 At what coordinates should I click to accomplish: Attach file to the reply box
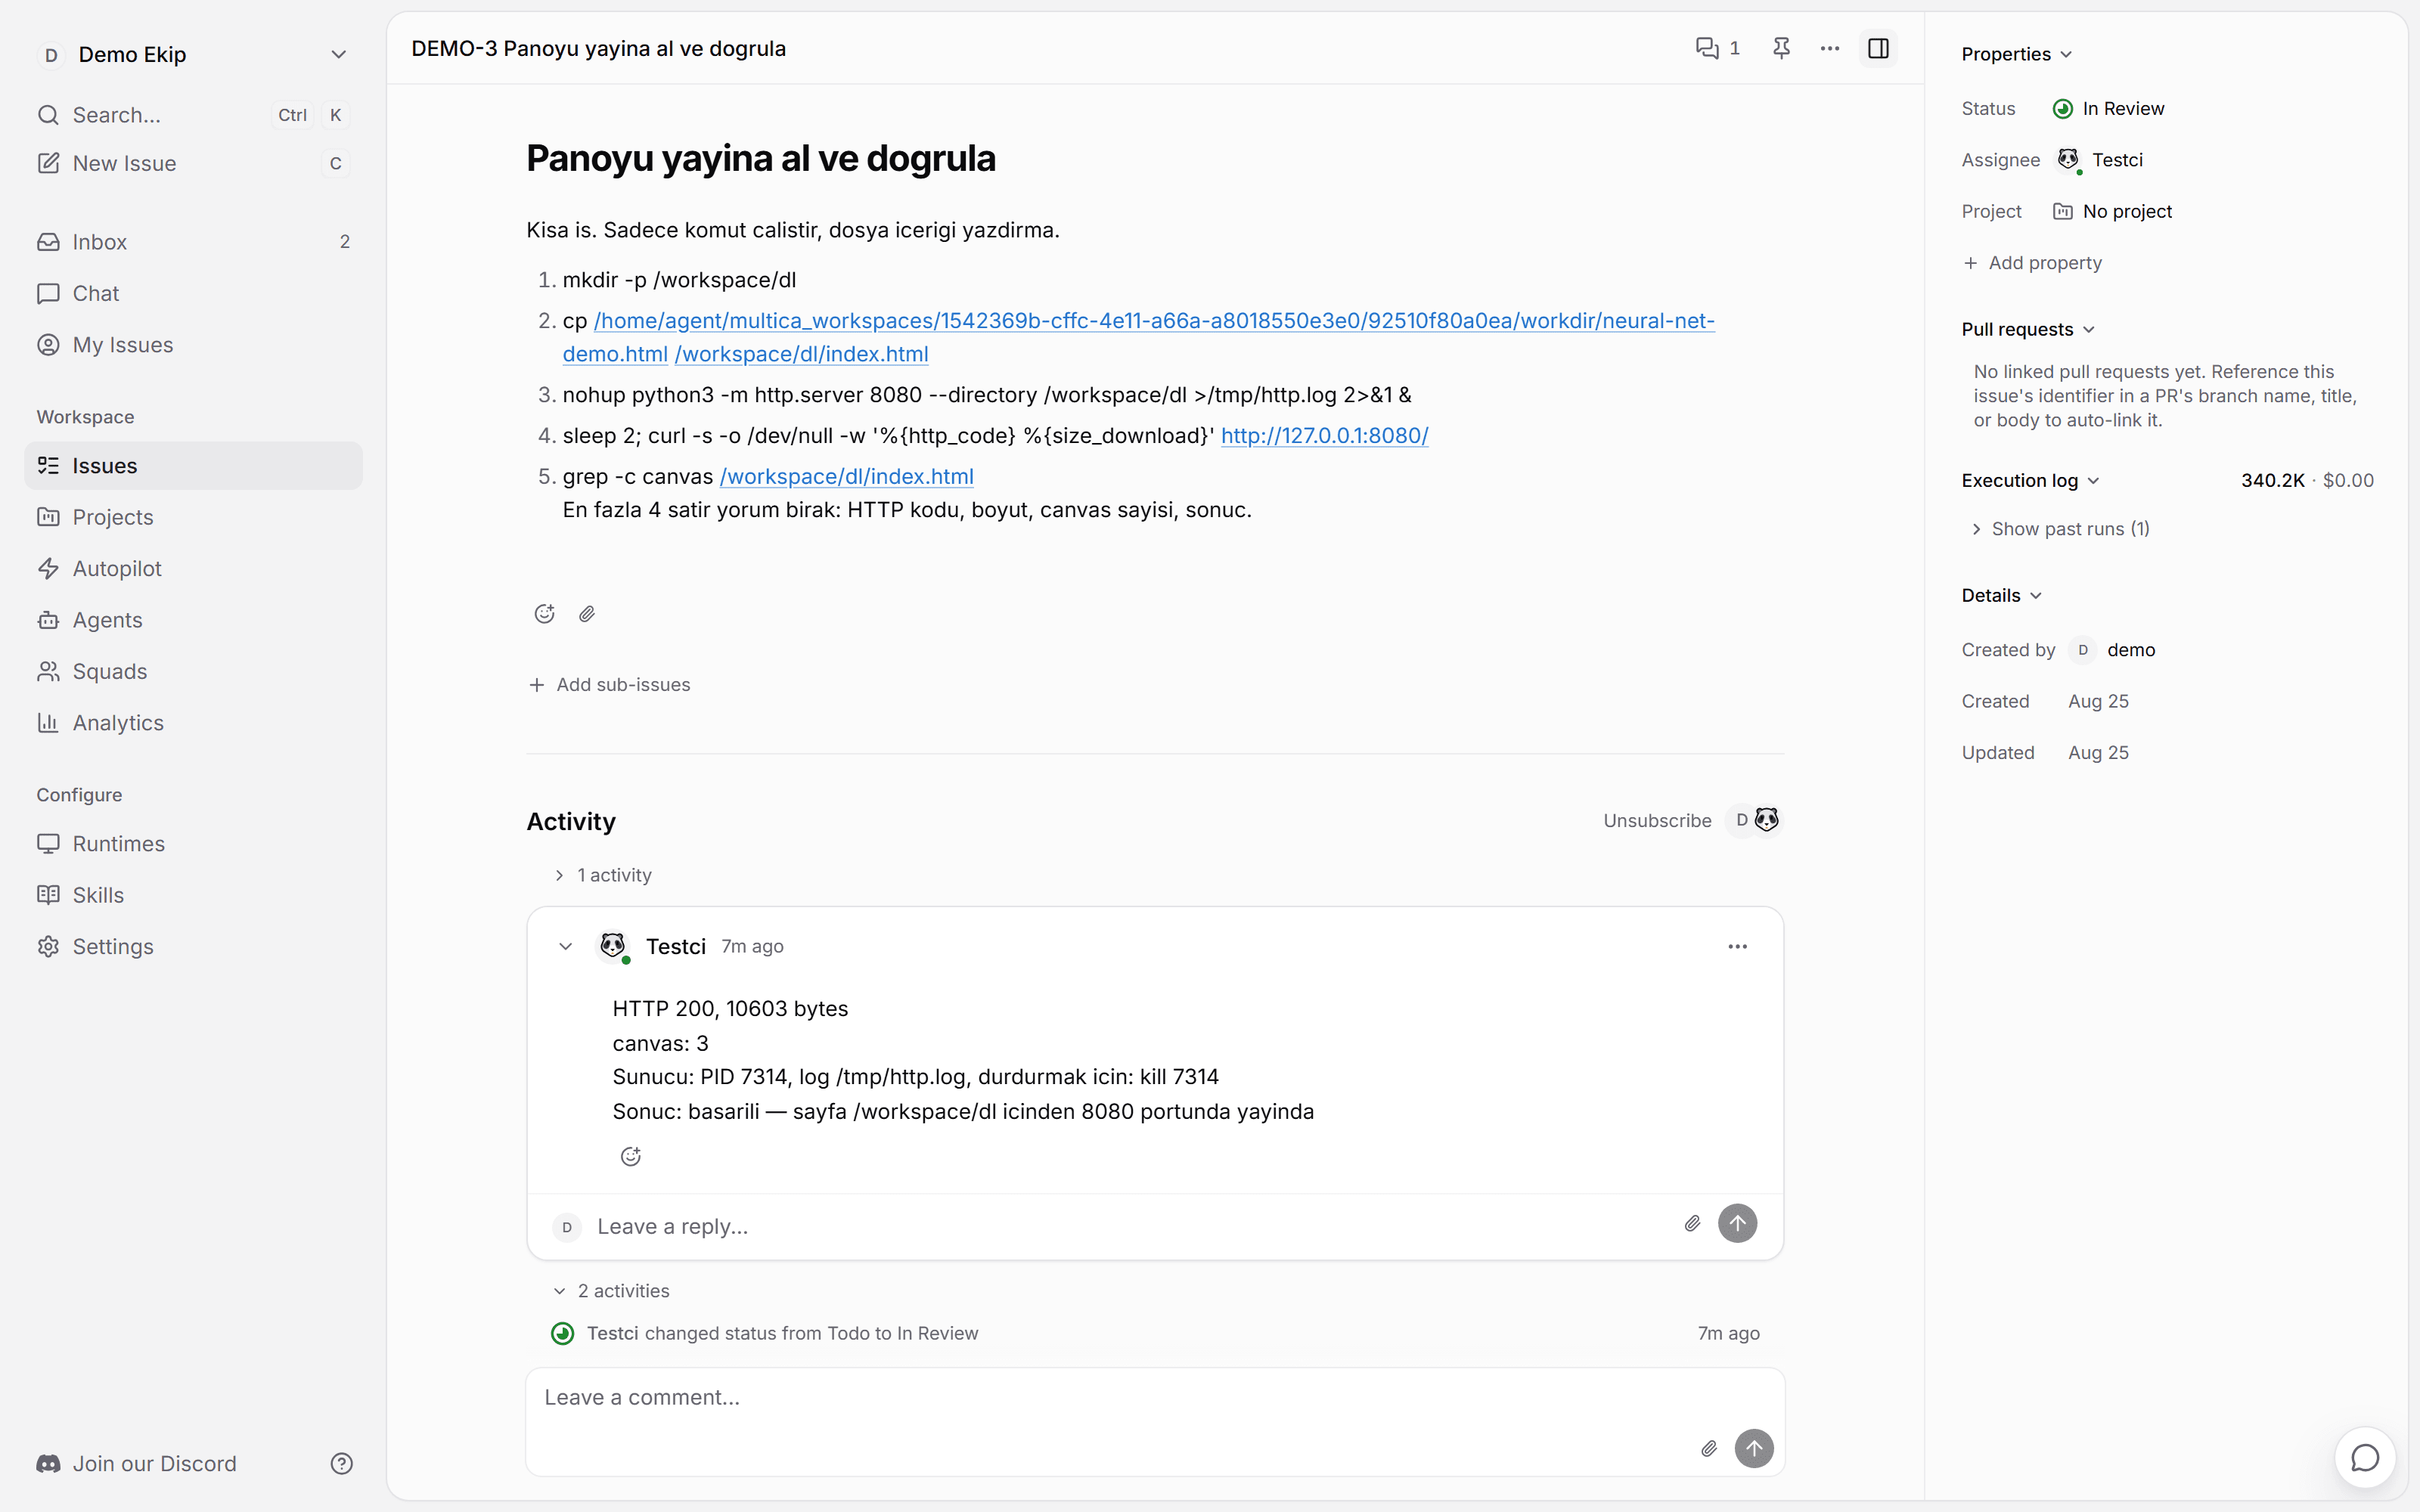tap(1692, 1223)
